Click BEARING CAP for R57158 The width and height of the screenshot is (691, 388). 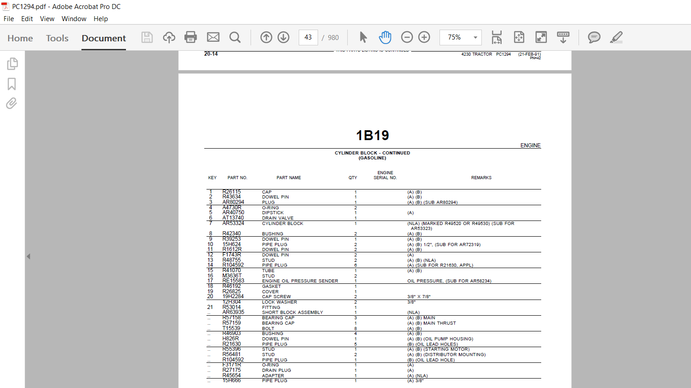tap(278, 318)
